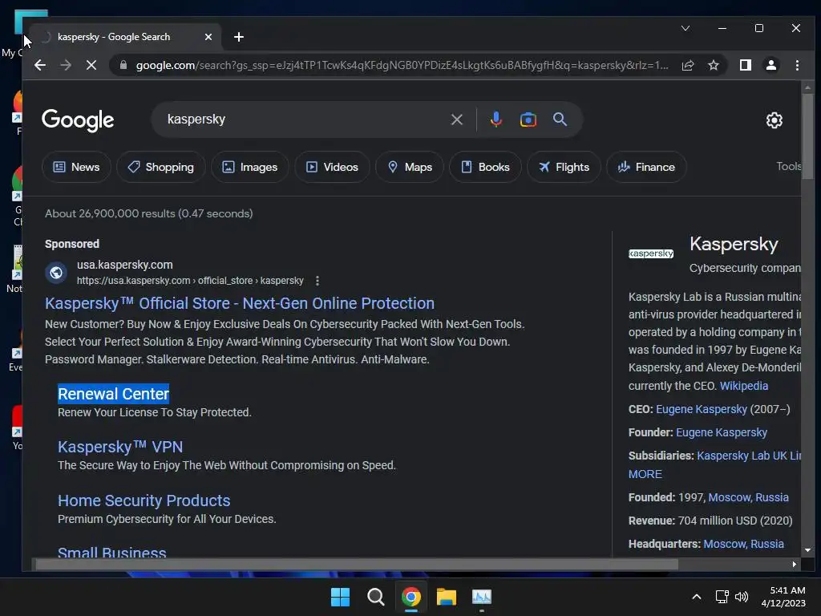The width and height of the screenshot is (821, 616).
Task: Submit search with the magnifier icon
Action: pyautogui.click(x=560, y=120)
